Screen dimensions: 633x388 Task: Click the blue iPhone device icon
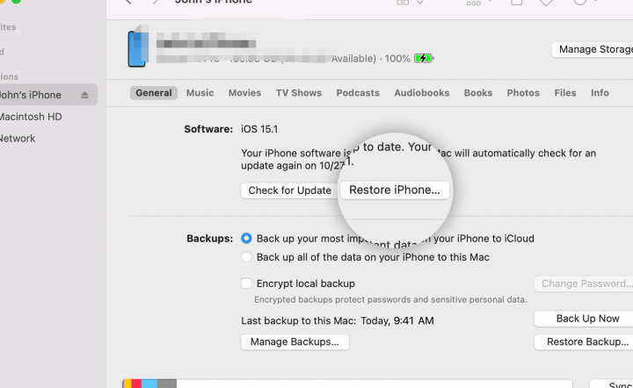click(138, 47)
